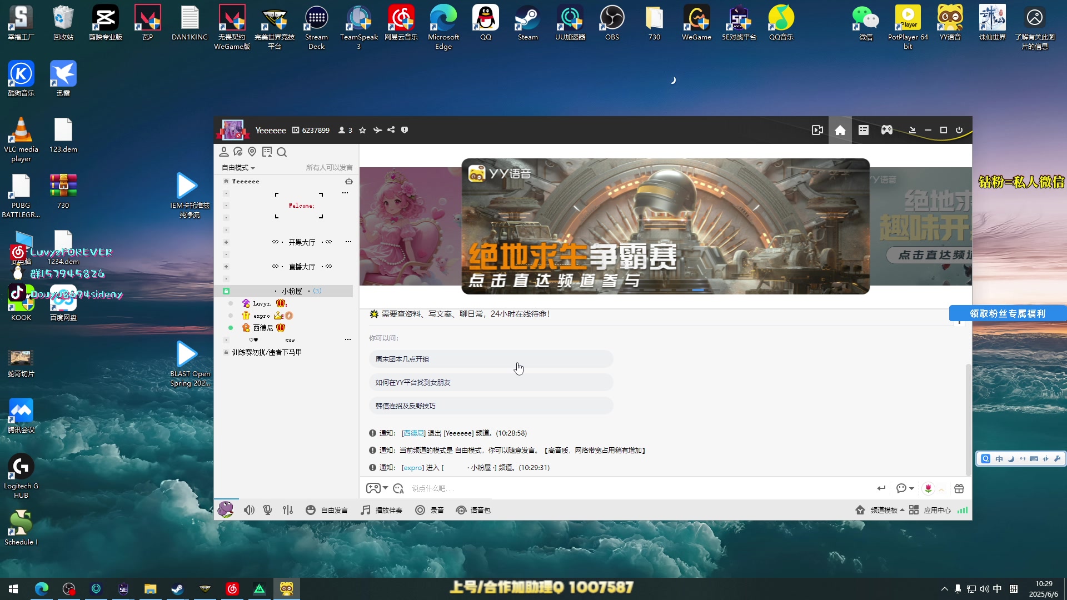Image resolution: width=1067 pixels, height=600 pixels.
Task: Click suggestion 韩信连招及反野技巧
Action: (491, 406)
